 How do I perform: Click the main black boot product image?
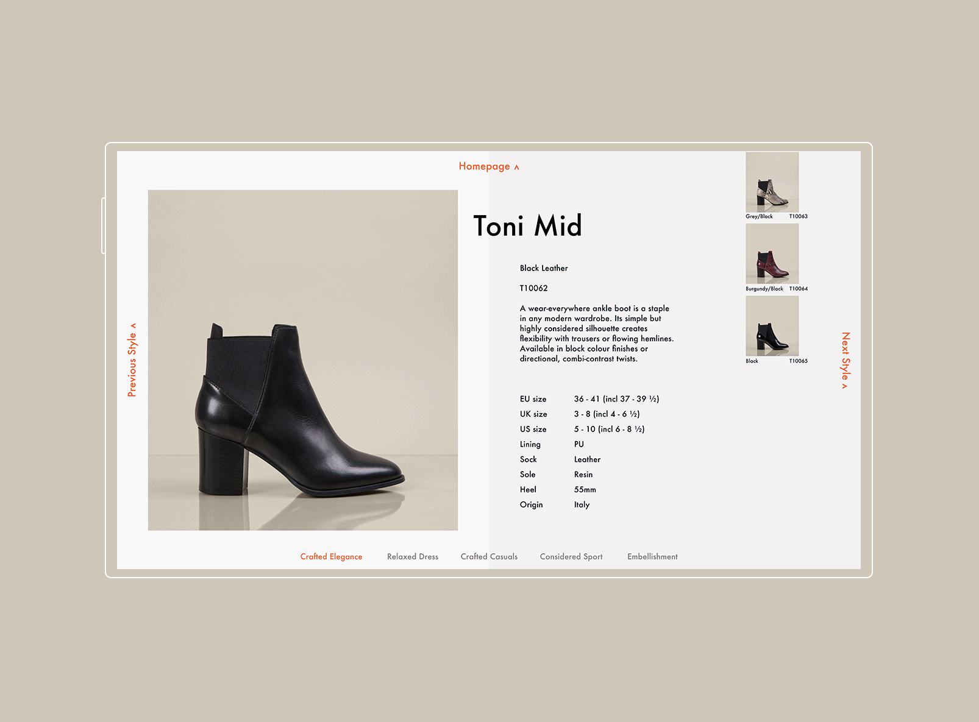point(303,360)
